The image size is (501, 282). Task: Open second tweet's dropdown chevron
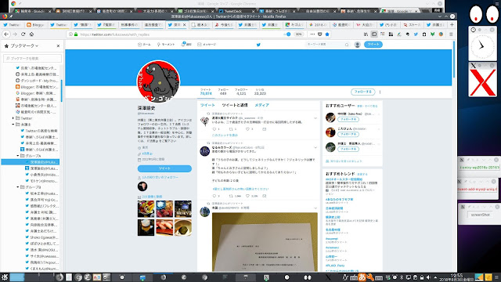315,148
